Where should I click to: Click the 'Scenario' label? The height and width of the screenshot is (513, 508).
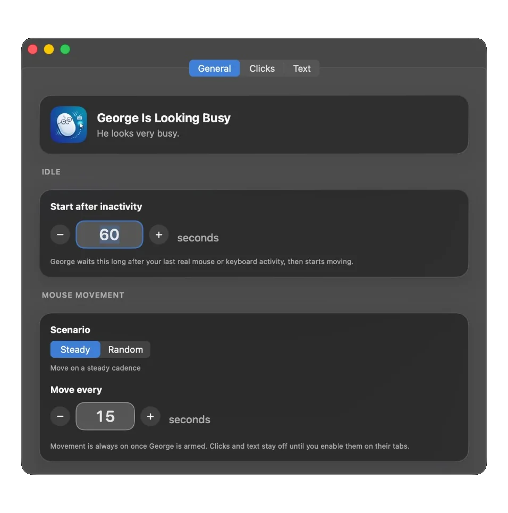[x=70, y=330]
